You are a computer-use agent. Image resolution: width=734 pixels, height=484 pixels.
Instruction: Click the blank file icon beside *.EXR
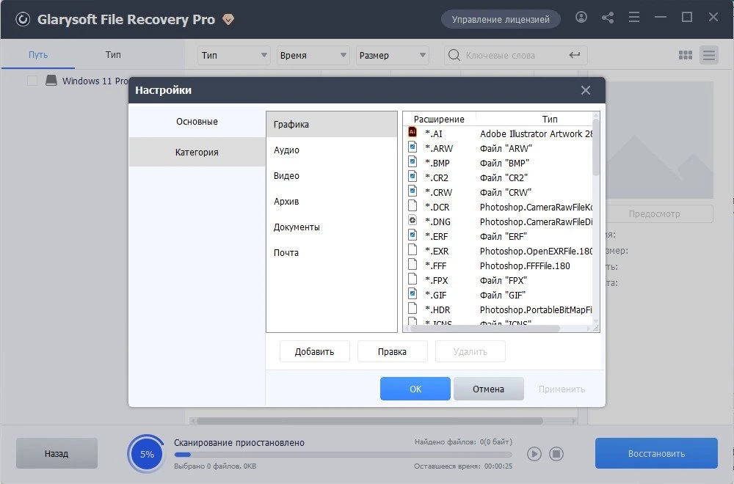coord(413,250)
